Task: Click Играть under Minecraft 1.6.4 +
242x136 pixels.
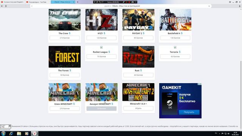Action: 138,108
